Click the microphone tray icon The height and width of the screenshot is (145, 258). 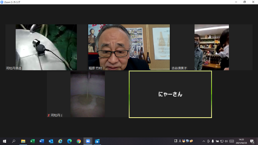[213, 141]
